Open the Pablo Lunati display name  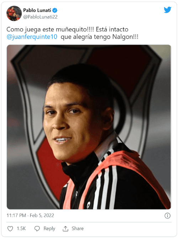tap(37, 10)
